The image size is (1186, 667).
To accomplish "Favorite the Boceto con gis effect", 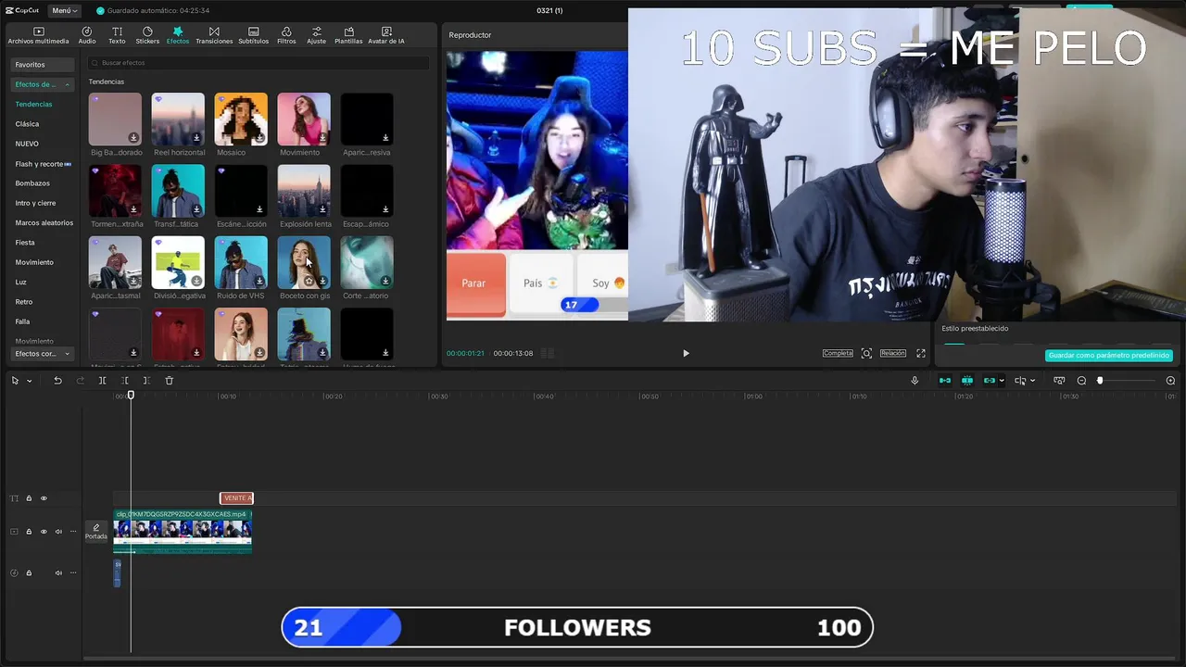I will point(309,281).
